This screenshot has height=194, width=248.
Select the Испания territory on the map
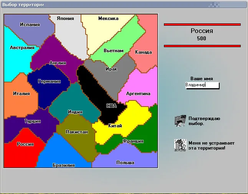29,30
